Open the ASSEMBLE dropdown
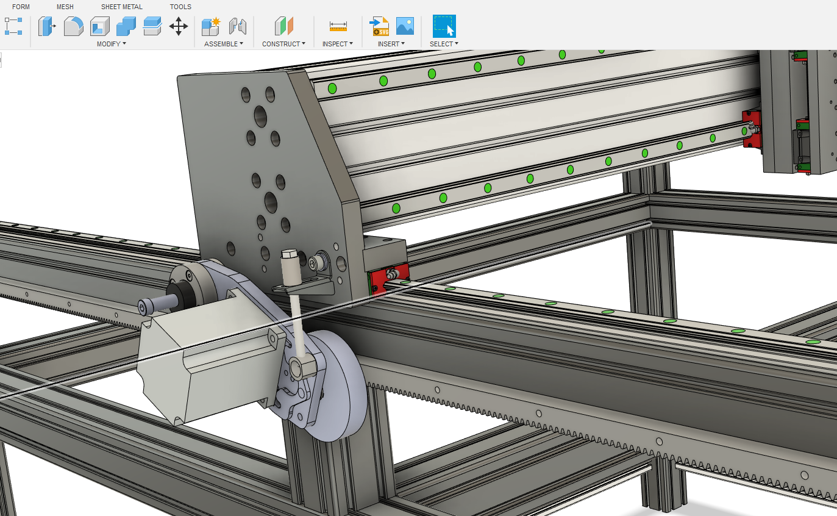837x516 pixels. coord(223,44)
